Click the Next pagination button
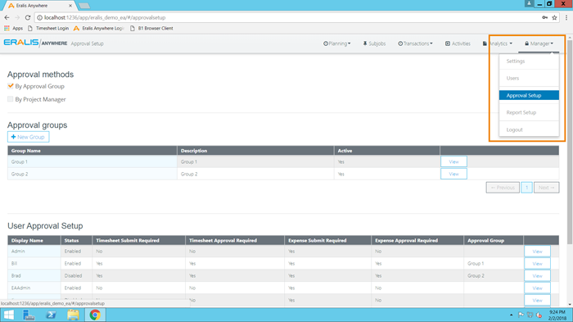The image size is (573, 322). (x=546, y=188)
